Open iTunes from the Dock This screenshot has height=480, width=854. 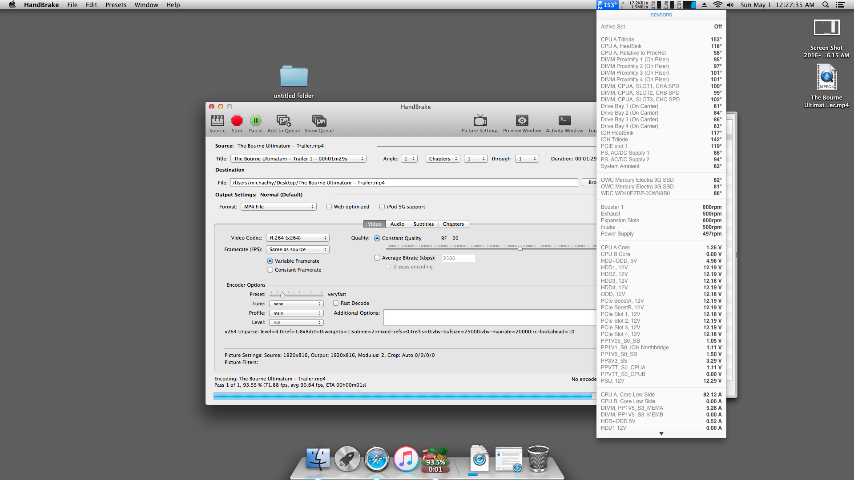[x=406, y=459]
